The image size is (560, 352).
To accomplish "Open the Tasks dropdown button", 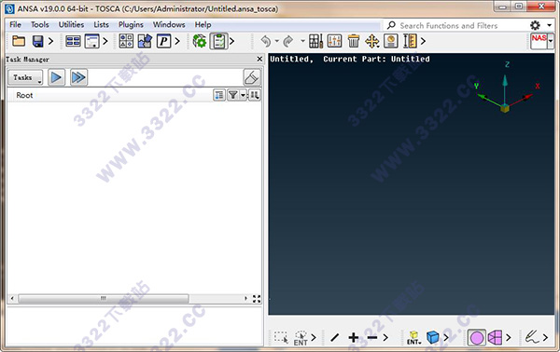I will point(25,77).
